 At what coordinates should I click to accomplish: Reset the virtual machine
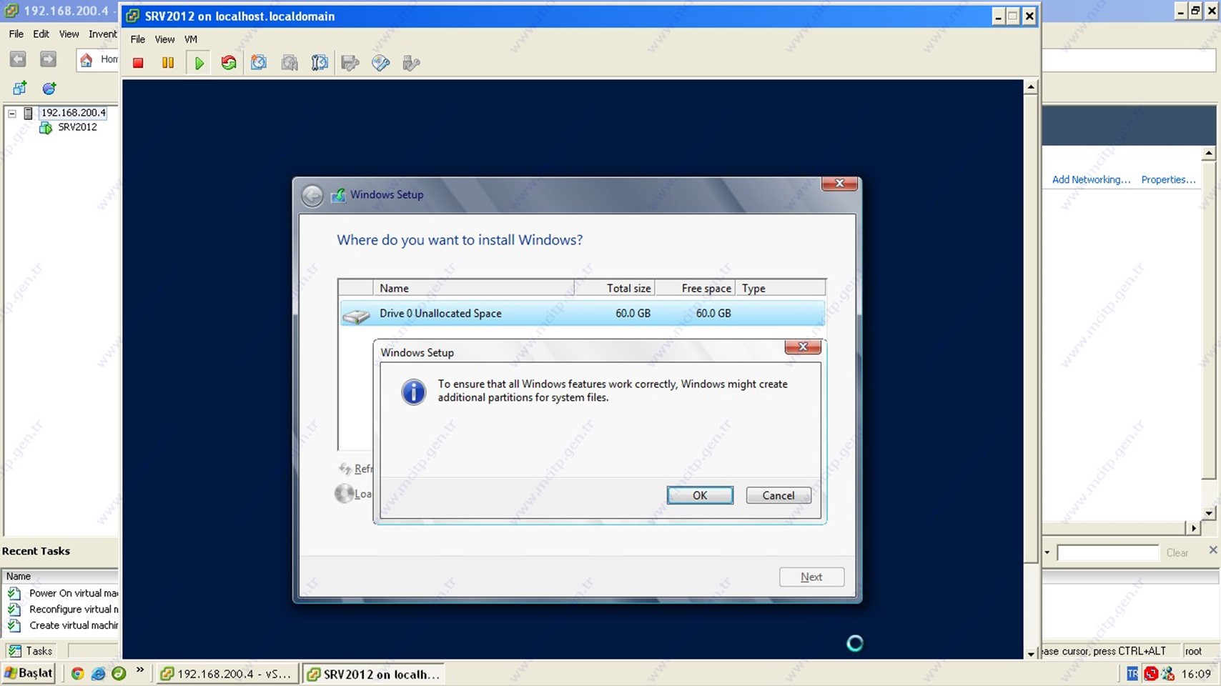(229, 63)
